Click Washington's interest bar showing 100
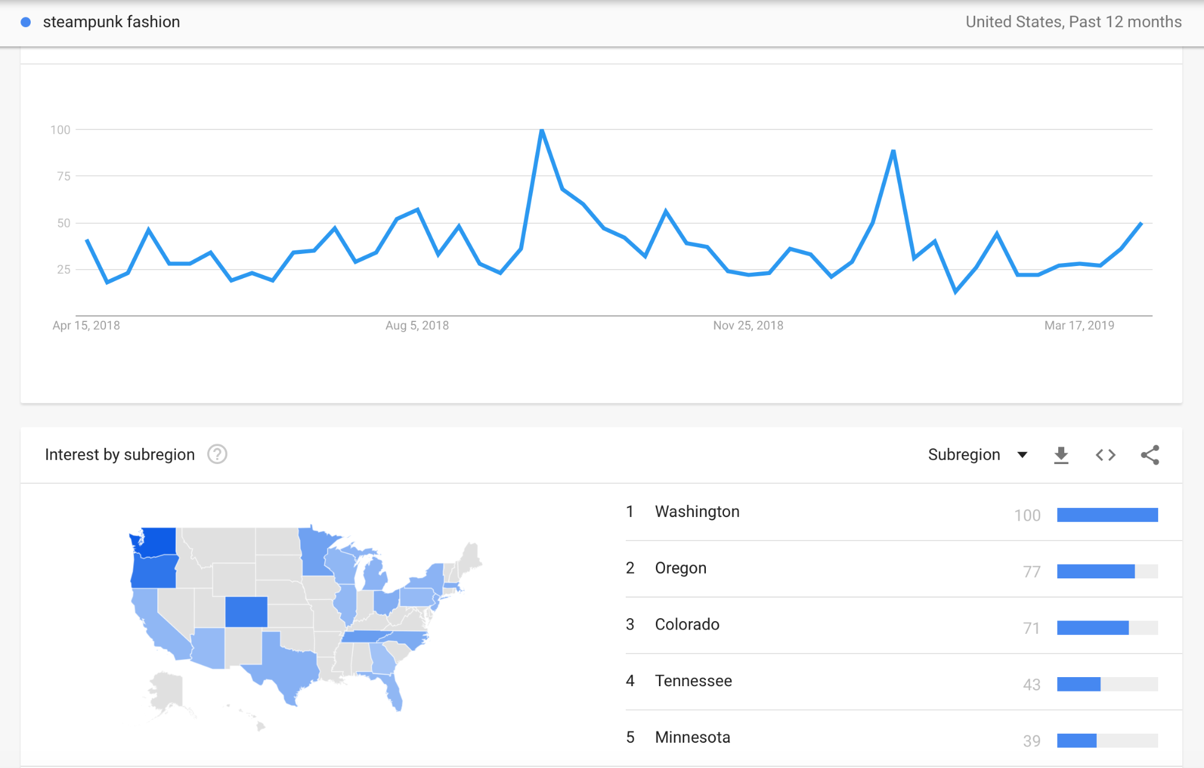This screenshot has height=768, width=1204. [1107, 515]
